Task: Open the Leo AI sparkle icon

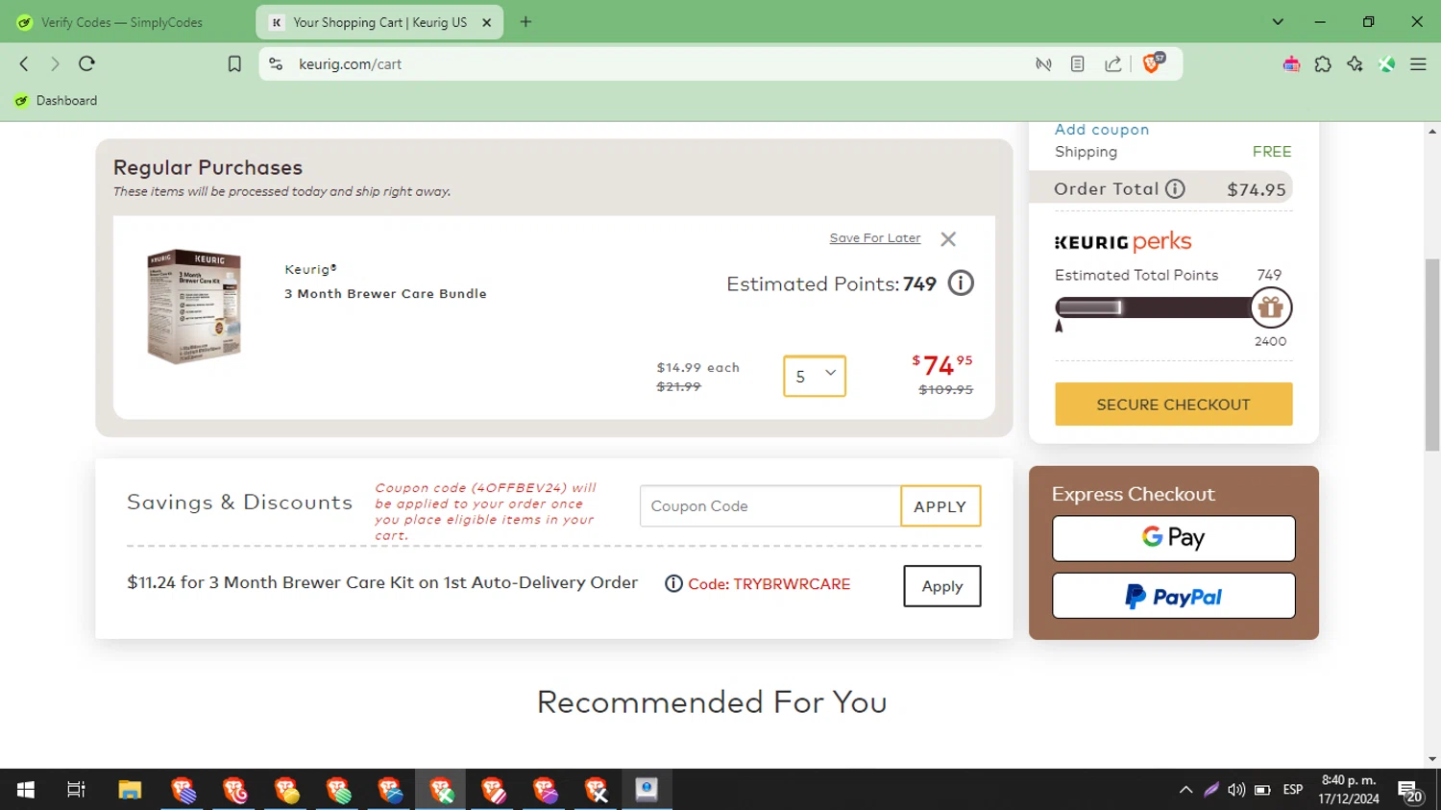Action: (1355, 64)
